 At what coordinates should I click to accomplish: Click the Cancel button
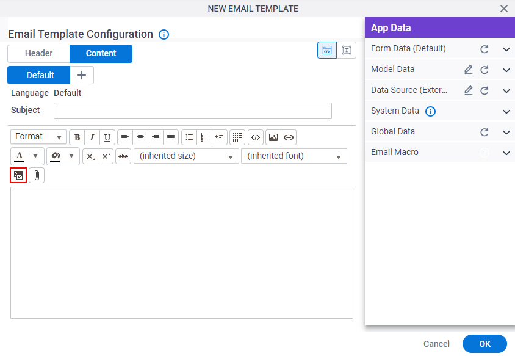click(436, 344)
